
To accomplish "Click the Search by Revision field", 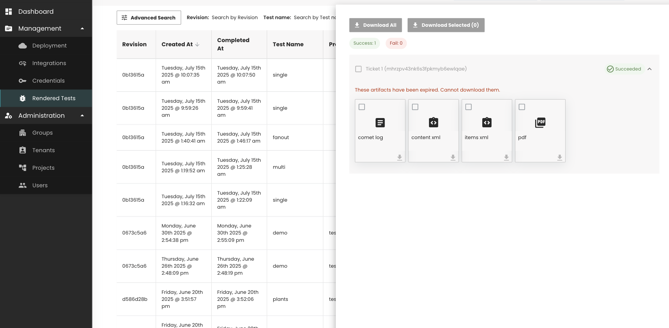I will pos(235,18).
